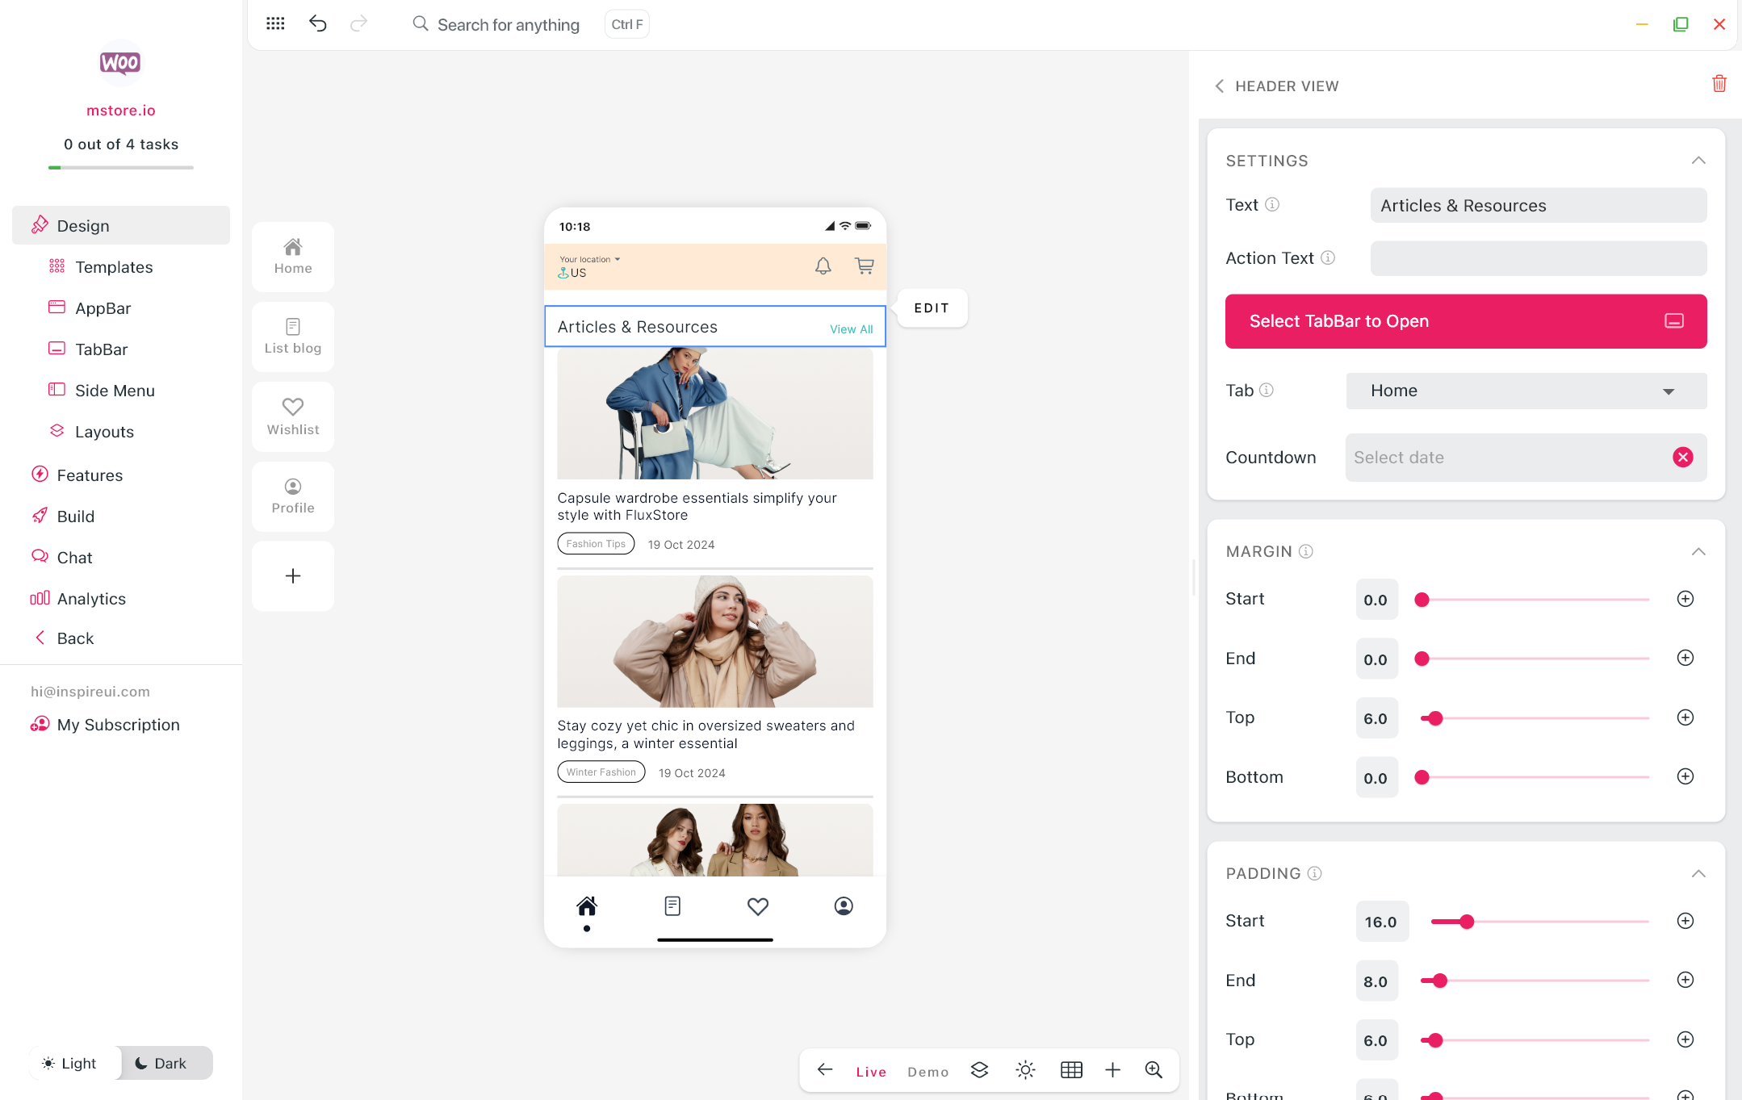Clear the Countdown date with red X
This screenshot has width=1742, height=1100.
point(1682,458)
